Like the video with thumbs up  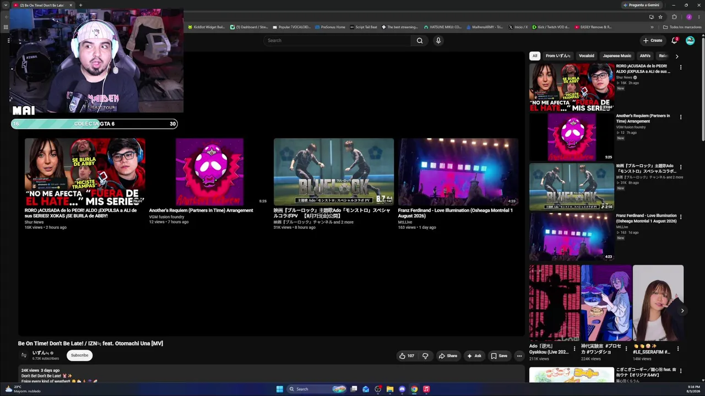point(406,356)
